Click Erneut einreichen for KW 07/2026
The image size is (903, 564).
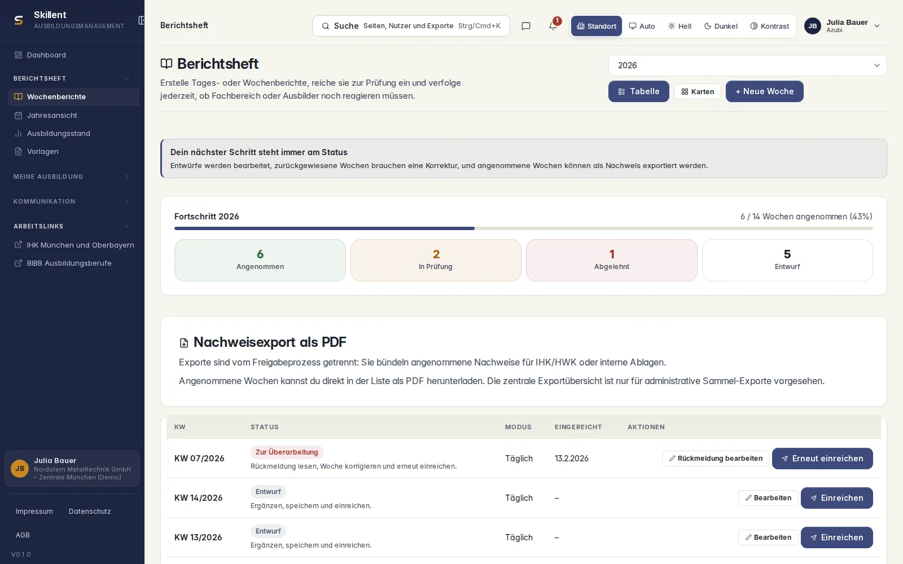click(x=822, y=459)
